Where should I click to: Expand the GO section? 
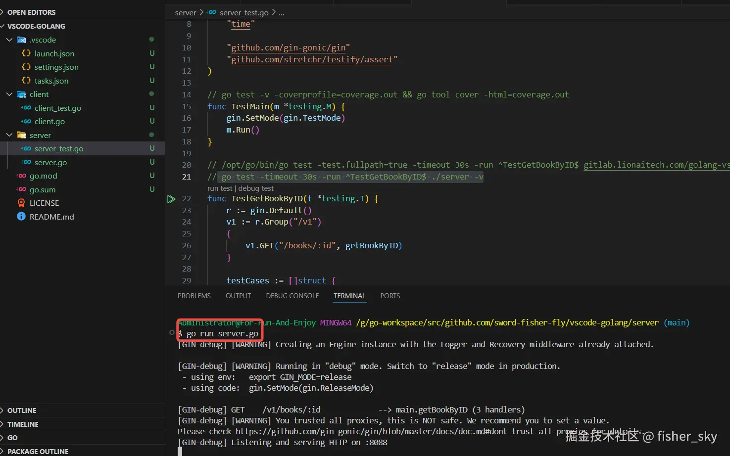point(3,438)
